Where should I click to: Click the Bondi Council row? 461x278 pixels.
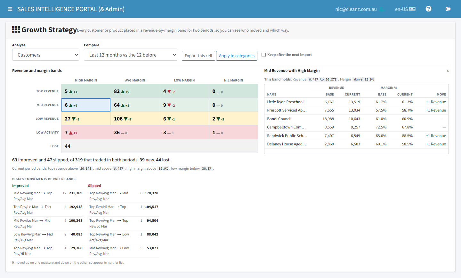[x=356, y=119]
